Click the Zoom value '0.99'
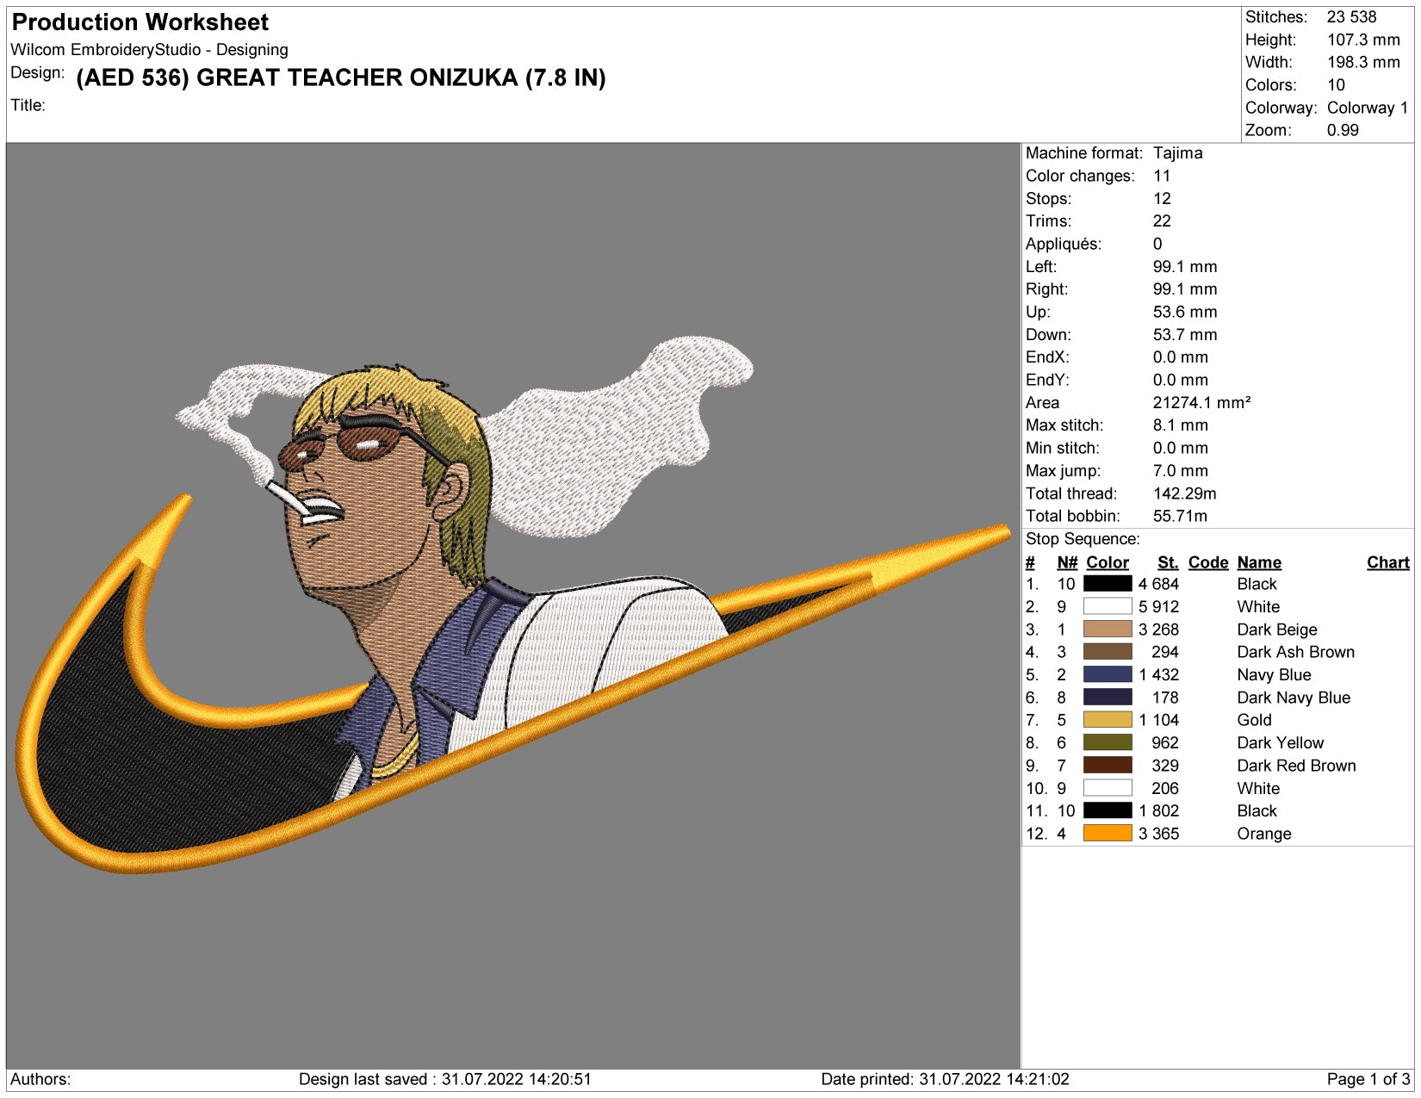 pos(1343,130)
